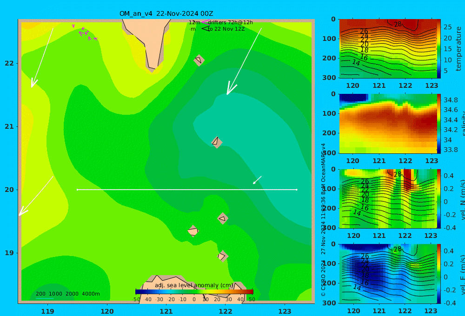Viewport: 465px width, 316px height.
Task: Click the 28 contour label in temperature panel
Action: pos(398,24)
